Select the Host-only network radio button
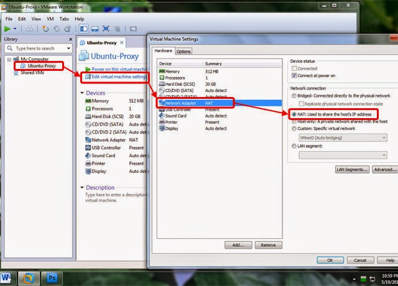Viewport: 398px width, 286px height. click(294, 122)
